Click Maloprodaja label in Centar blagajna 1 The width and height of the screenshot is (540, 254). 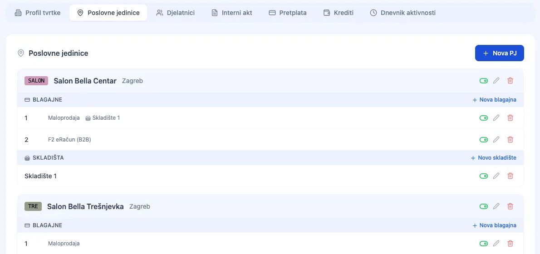pyautogui.click(x=64, y=118)
